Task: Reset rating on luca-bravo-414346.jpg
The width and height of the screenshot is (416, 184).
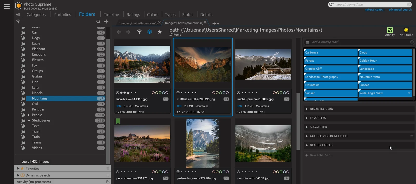Action: [x=118, y=93]
